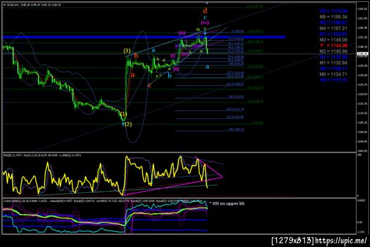Select the M3 = 1149.09 pivot label
The height and width of the screenshot is (247, 370).
(x=334, y=40)
